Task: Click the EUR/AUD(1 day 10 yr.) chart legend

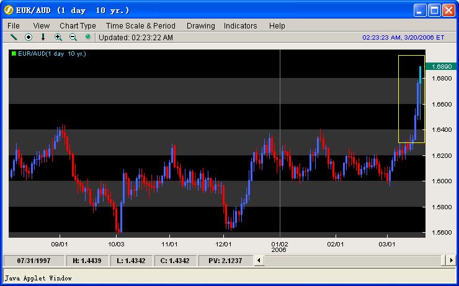Action: [52, 54]
